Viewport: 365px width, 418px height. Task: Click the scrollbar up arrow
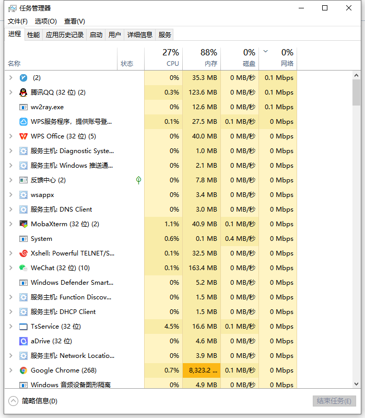[x=356, y=75]
